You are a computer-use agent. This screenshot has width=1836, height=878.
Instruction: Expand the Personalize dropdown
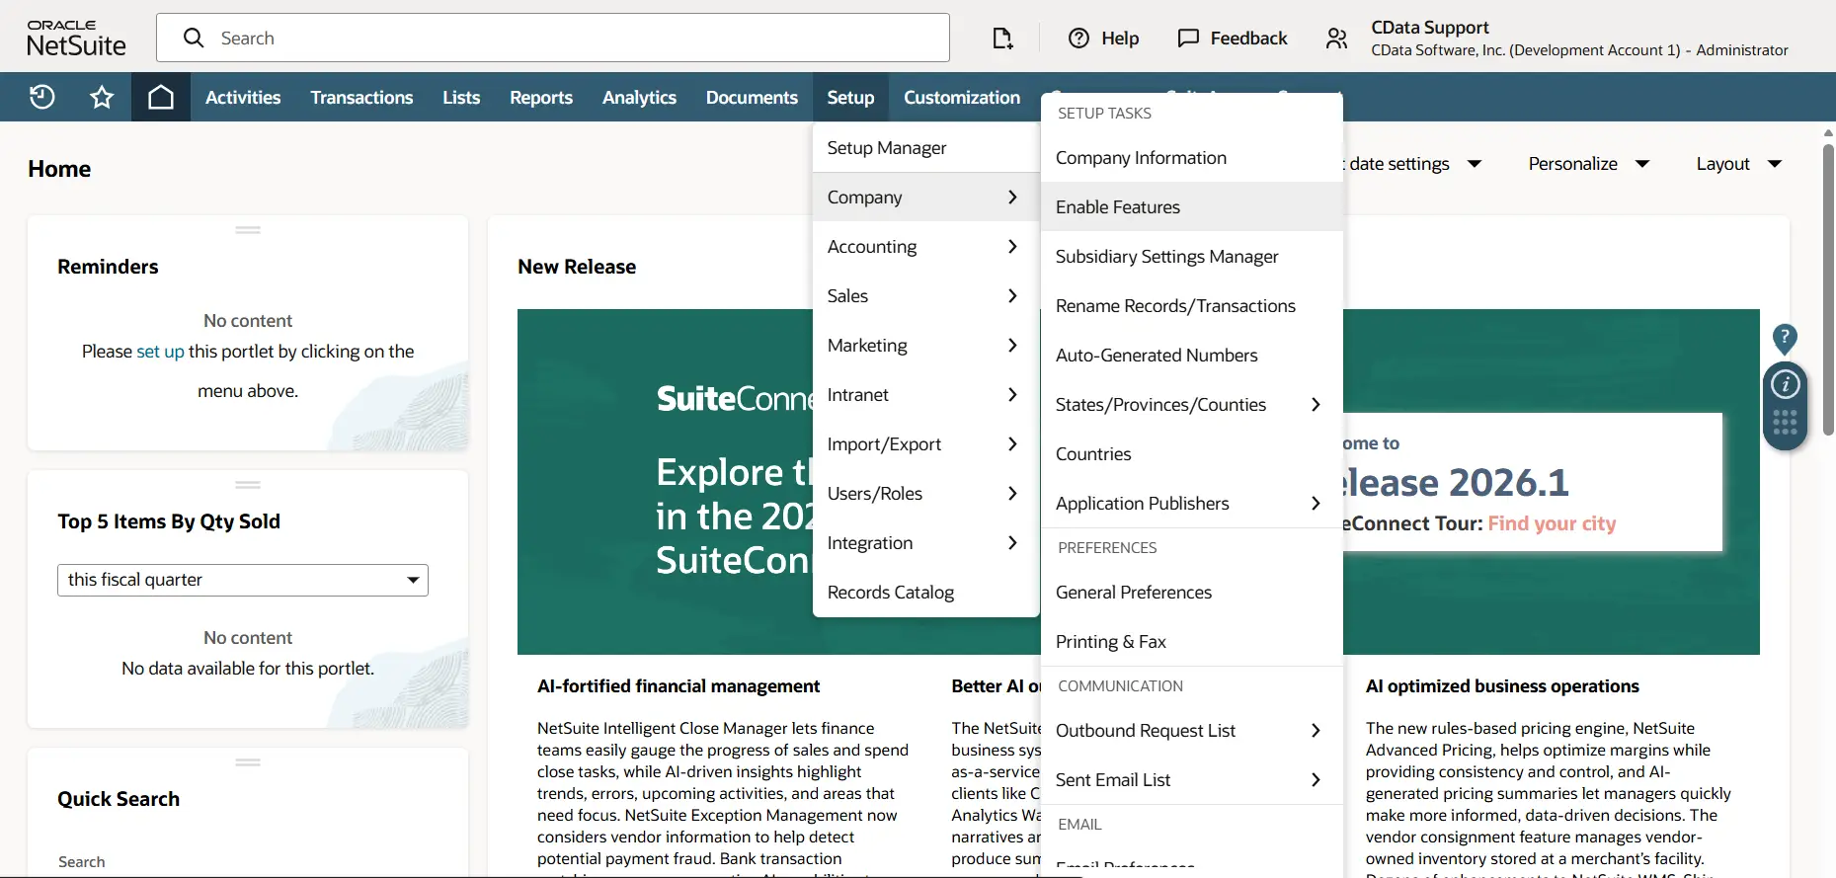pyautogui.click(x=1588, y=164)
